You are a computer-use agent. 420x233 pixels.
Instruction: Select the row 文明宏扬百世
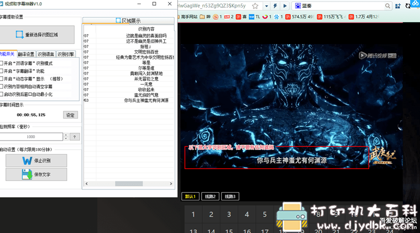[129, 52]
